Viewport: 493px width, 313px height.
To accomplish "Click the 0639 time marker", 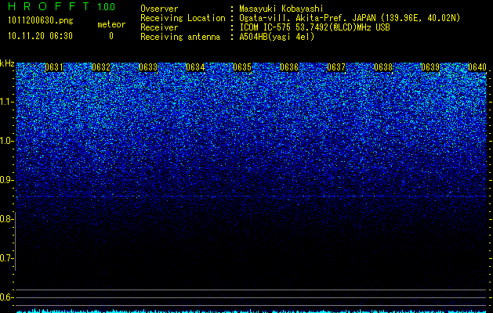I will coord(430,67).
